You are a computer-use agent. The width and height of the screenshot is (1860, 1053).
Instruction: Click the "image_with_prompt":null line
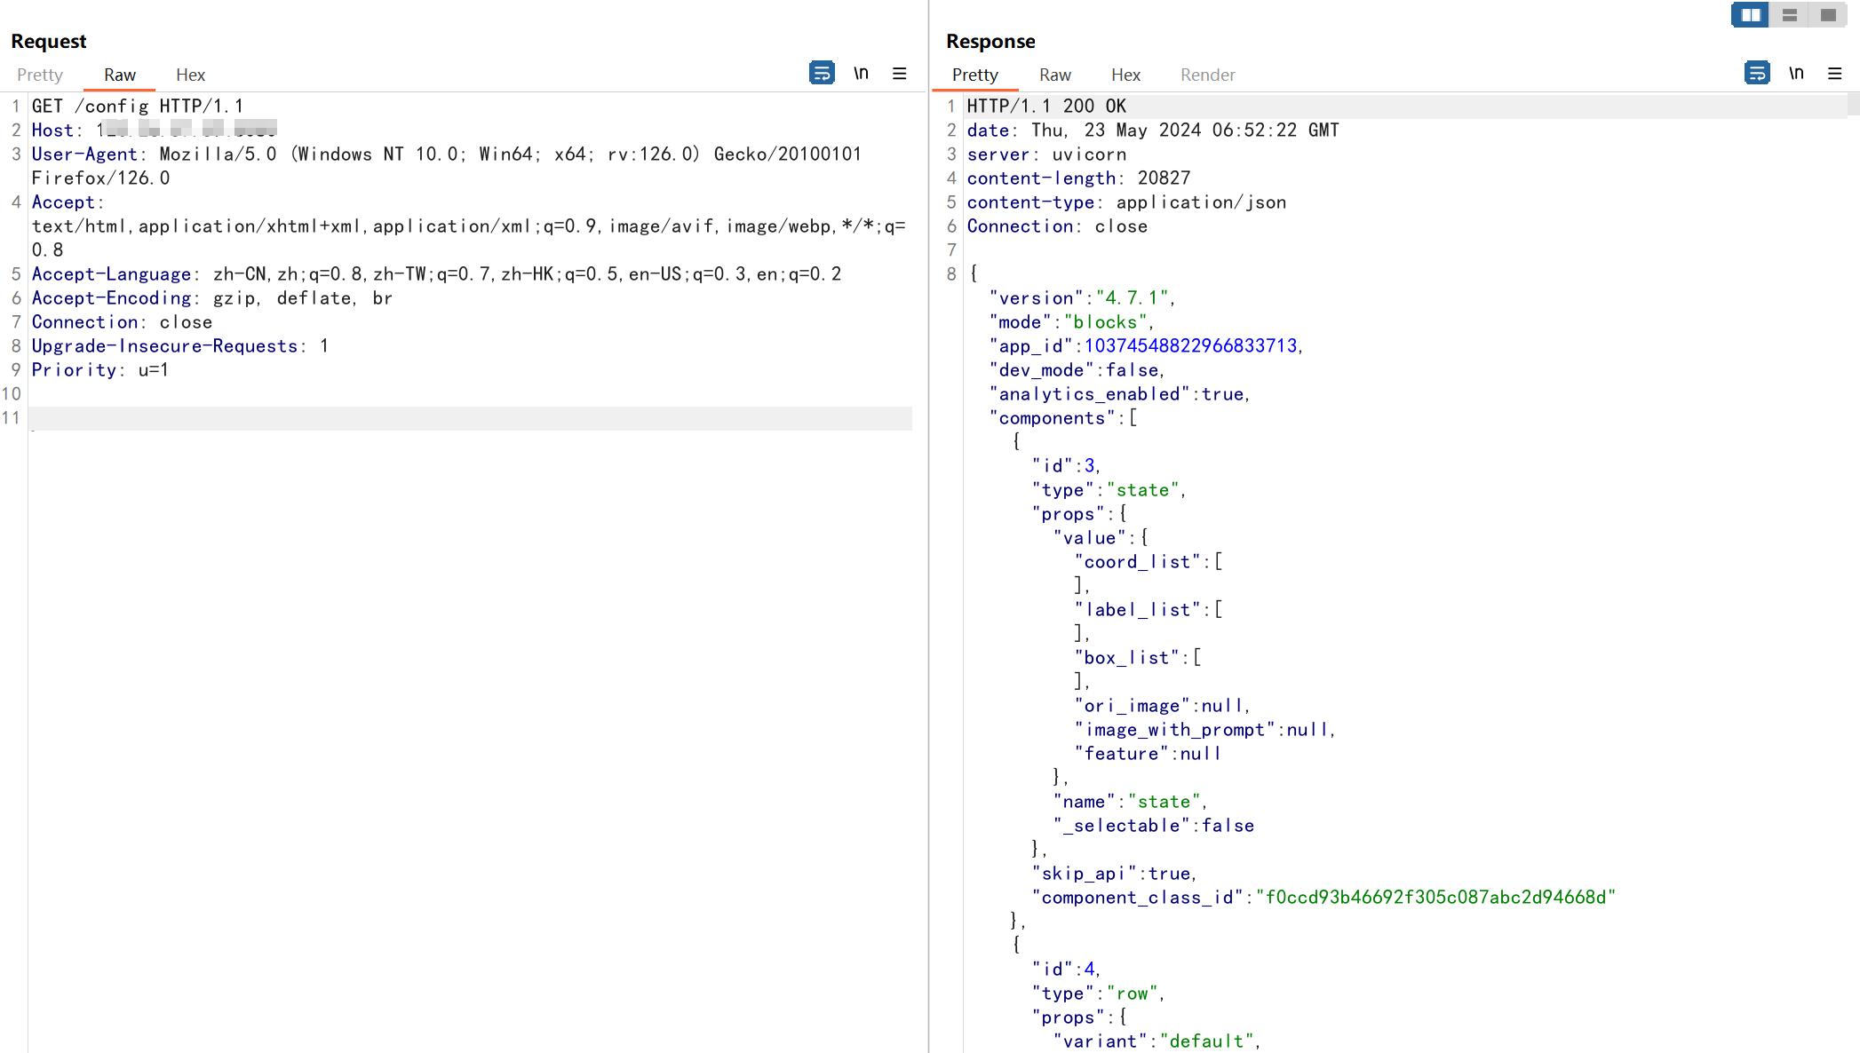click(1204, 730)
